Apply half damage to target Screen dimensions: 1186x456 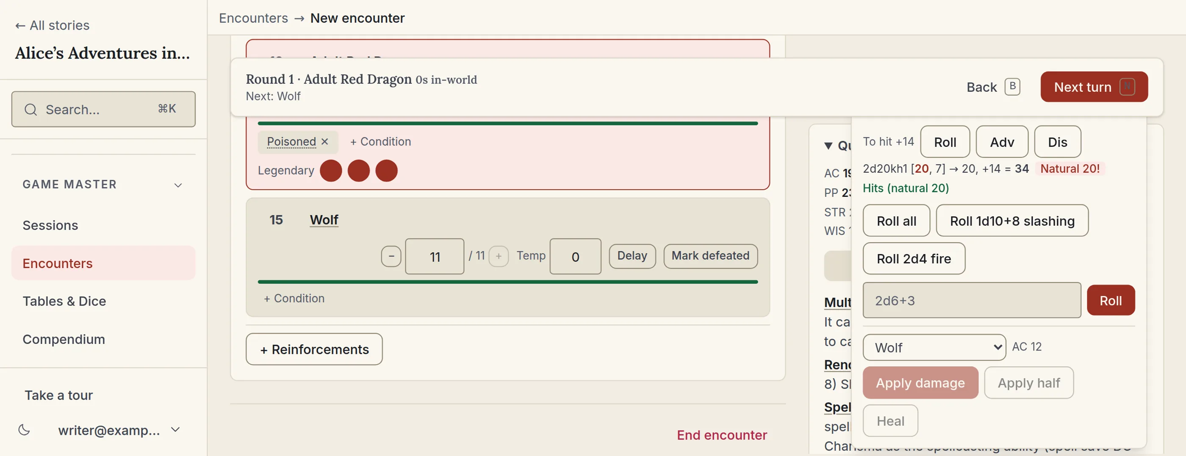coord(1028,382)
